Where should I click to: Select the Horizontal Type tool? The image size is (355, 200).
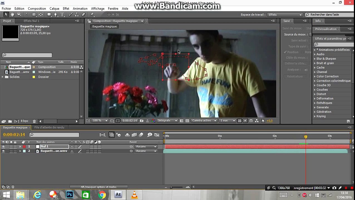click(x=62, y=14)
